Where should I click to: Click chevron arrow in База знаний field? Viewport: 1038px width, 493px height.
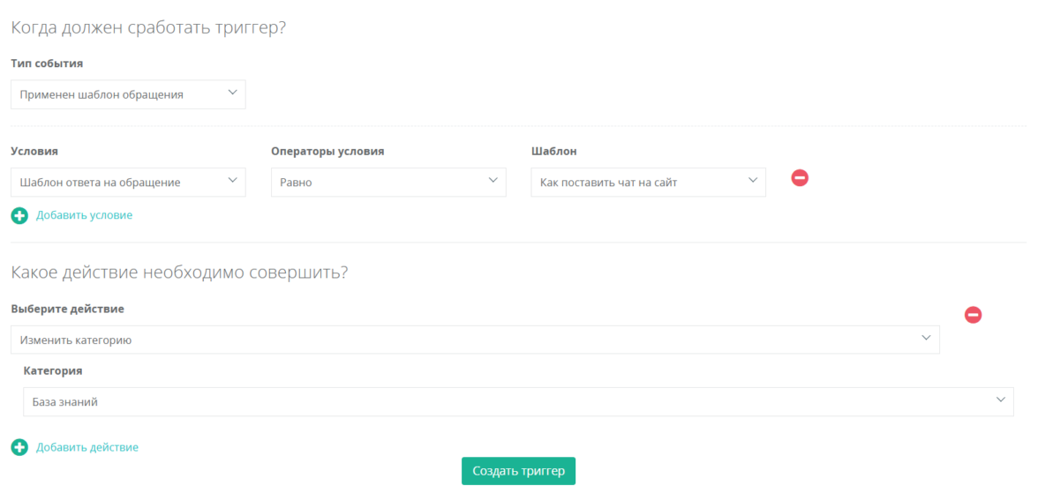tap(1001, 400)
